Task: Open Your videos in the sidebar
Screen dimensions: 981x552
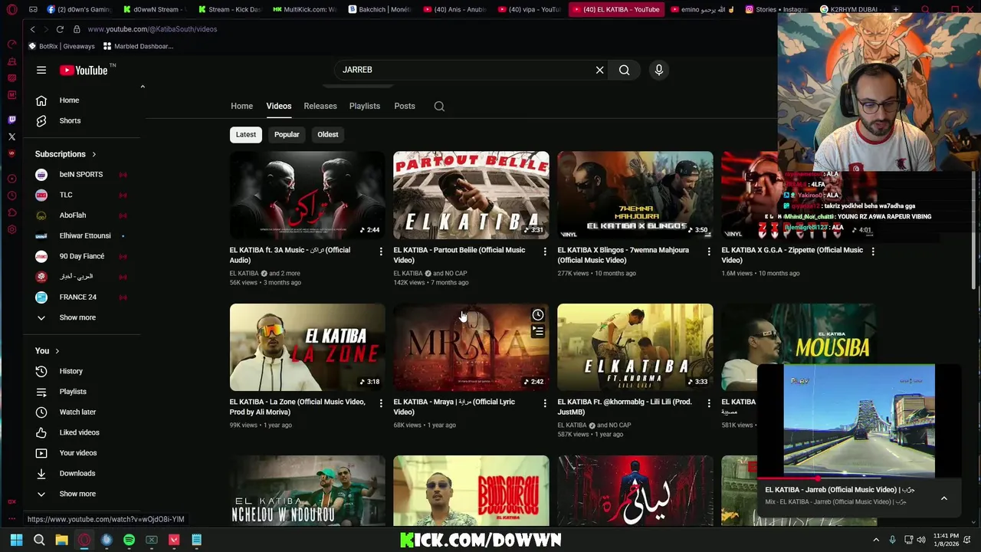Action: tap(77, 453)
